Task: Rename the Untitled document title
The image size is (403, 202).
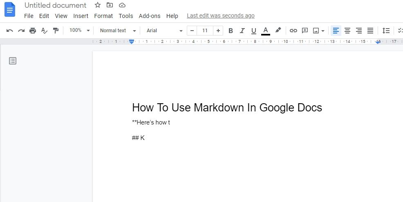Action: tap(55, 5)
